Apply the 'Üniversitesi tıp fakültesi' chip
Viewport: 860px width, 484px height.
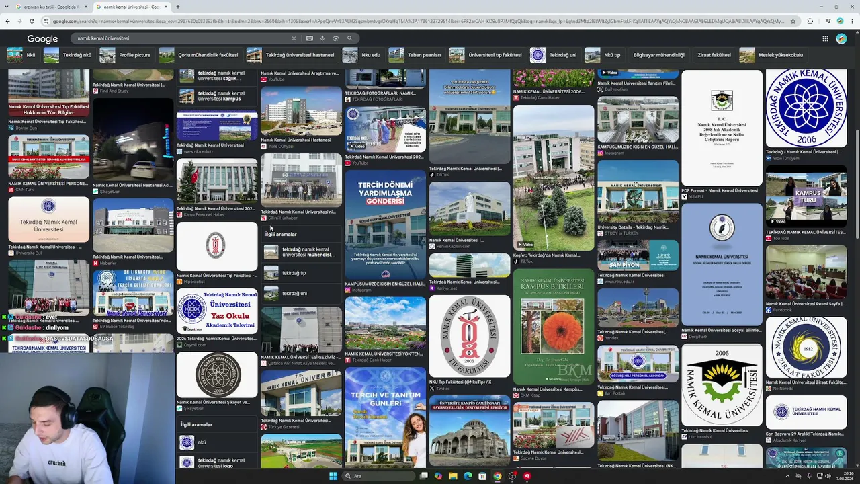pos(486,55)
